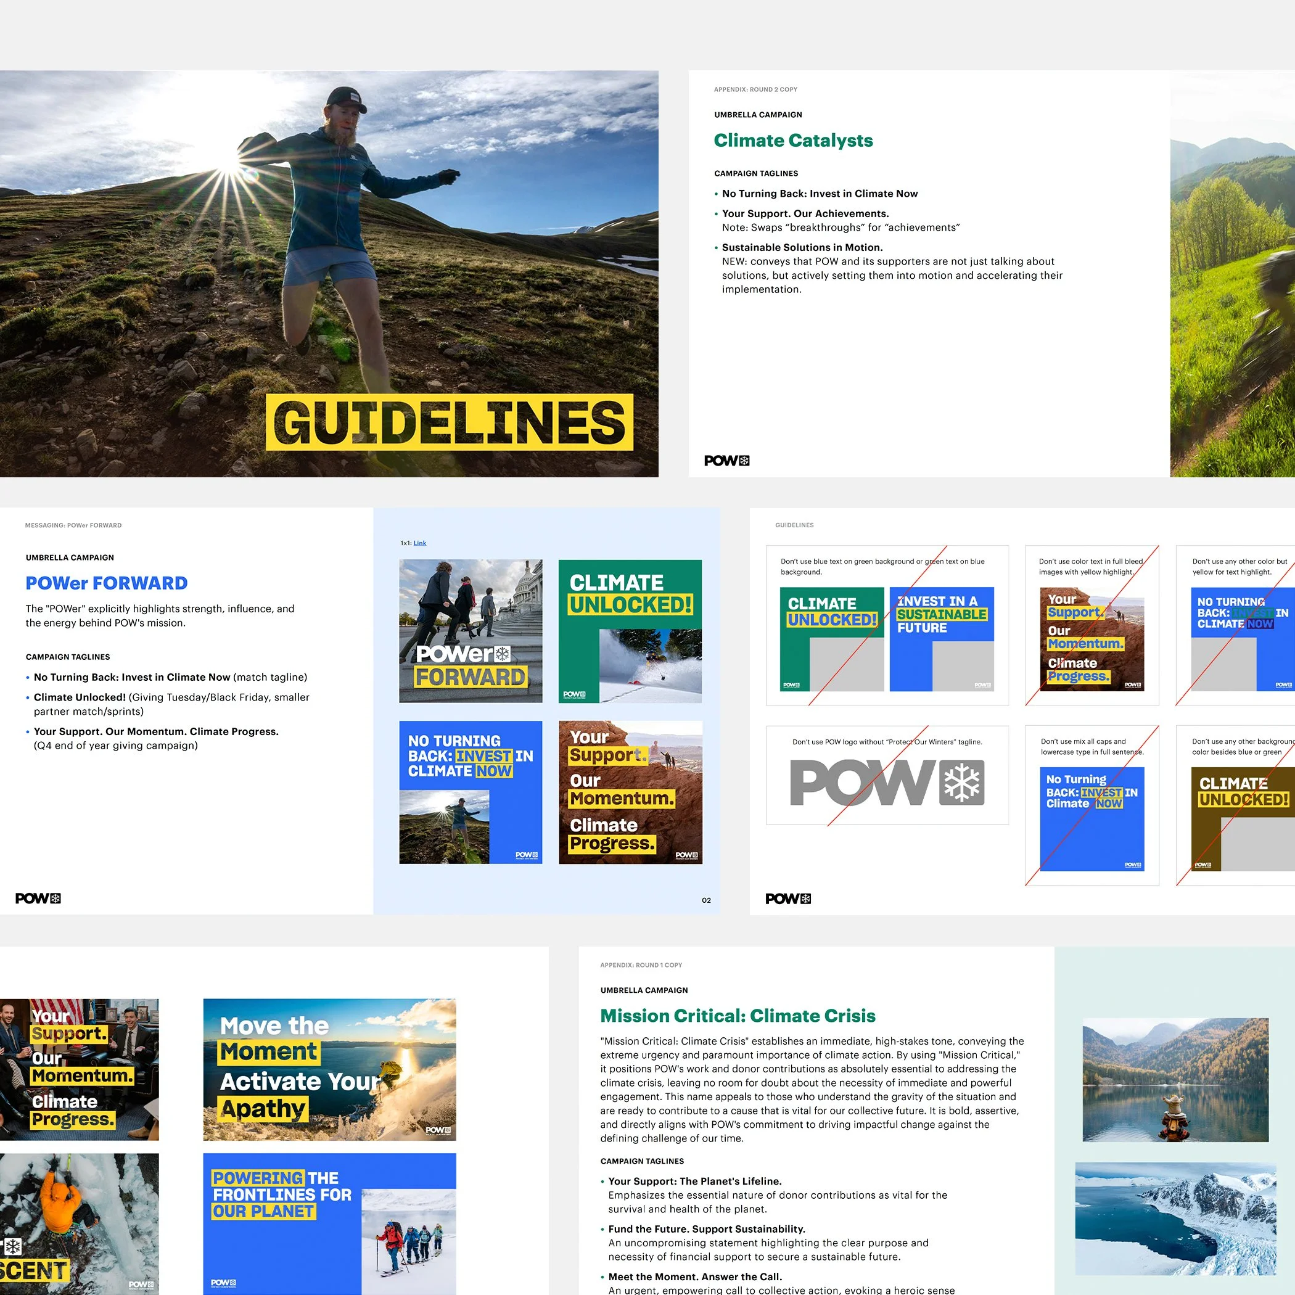Select the Your Support Our Momentum canyon thumbnail

tap(630, 792)
